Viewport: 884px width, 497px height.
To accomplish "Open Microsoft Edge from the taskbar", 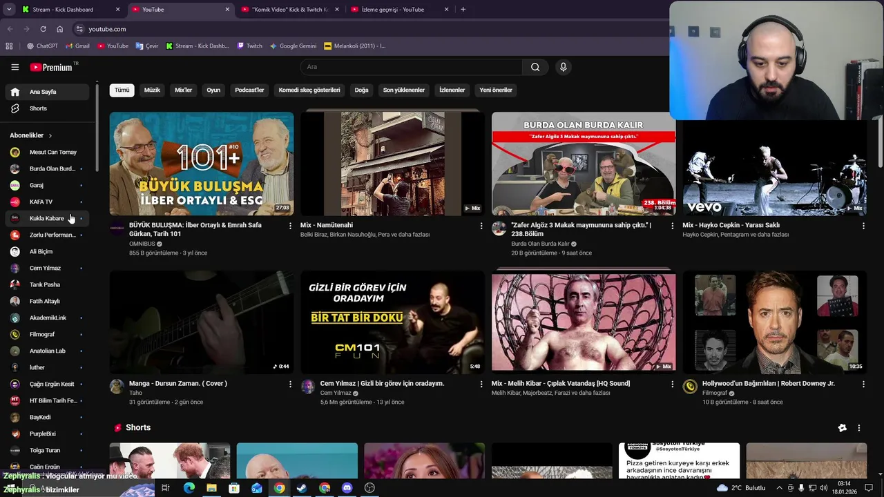I will tap(189, 488).
